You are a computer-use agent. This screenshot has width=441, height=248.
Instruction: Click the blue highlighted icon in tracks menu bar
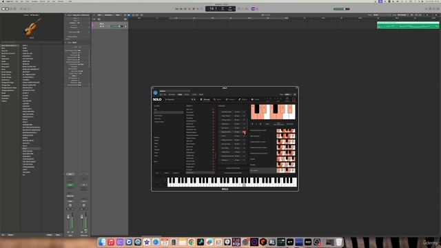tap(129, 15)
